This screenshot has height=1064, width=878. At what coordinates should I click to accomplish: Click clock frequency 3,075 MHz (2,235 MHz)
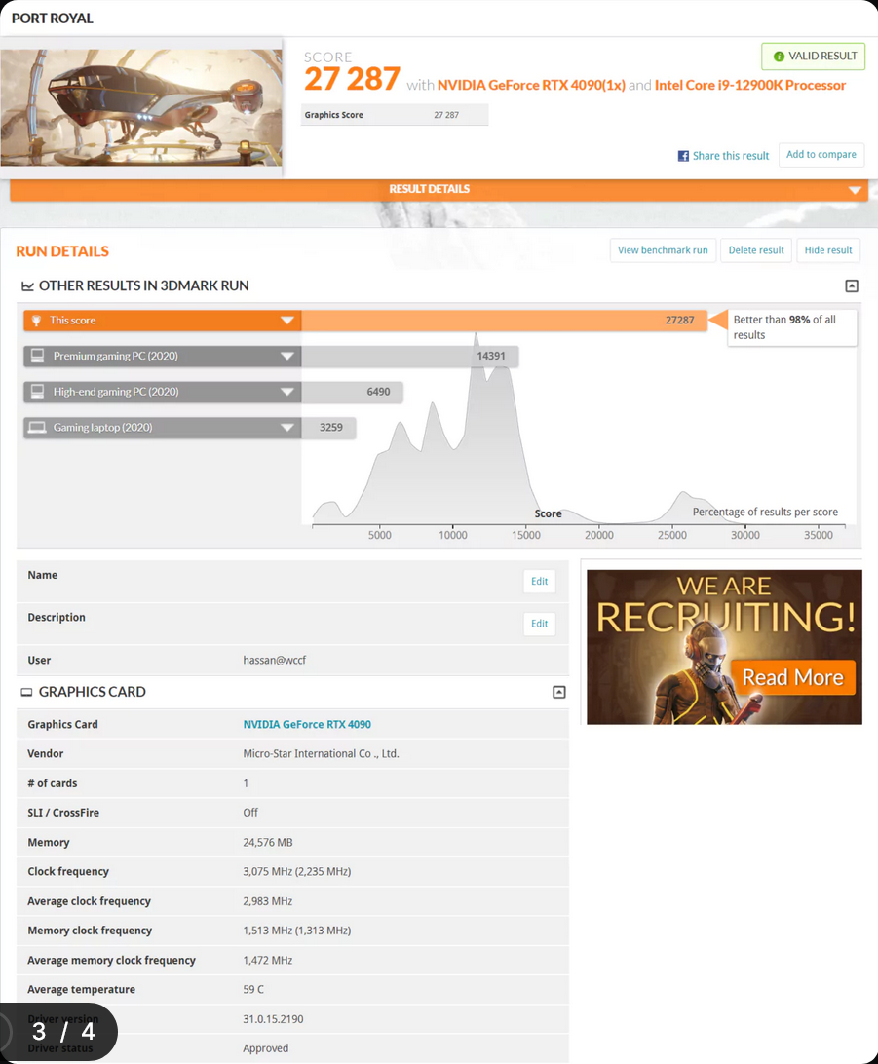pyautogui.click(x=296, y=872)
